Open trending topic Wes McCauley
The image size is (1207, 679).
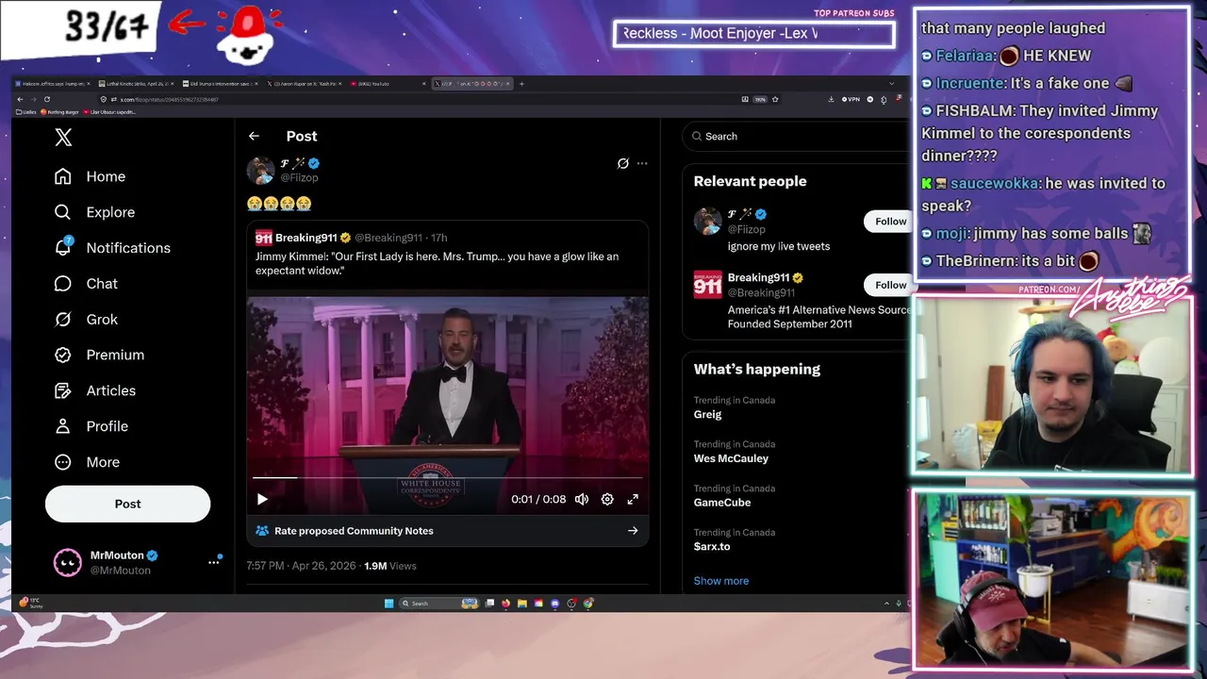click(x=731, y=458)
